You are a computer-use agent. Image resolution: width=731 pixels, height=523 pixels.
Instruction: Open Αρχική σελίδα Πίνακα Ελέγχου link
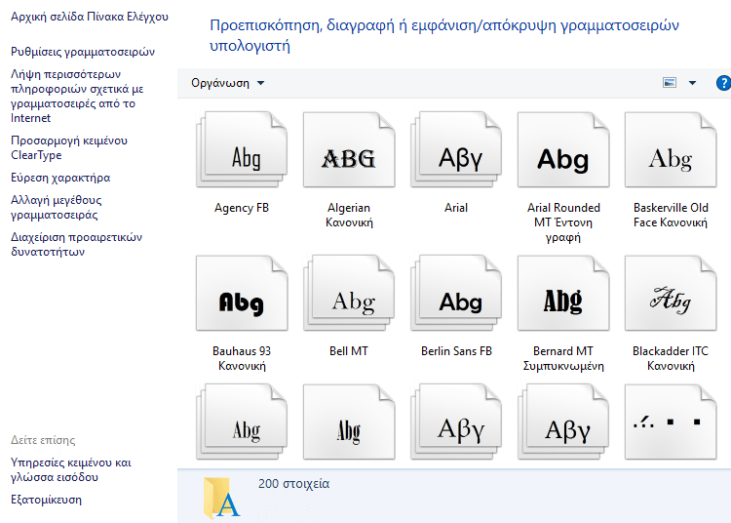coord(90,17)
